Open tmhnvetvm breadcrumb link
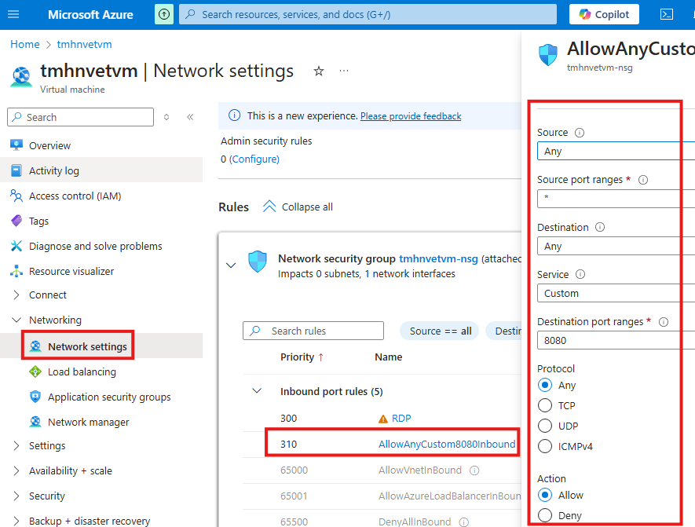 (x=84, y=44)
